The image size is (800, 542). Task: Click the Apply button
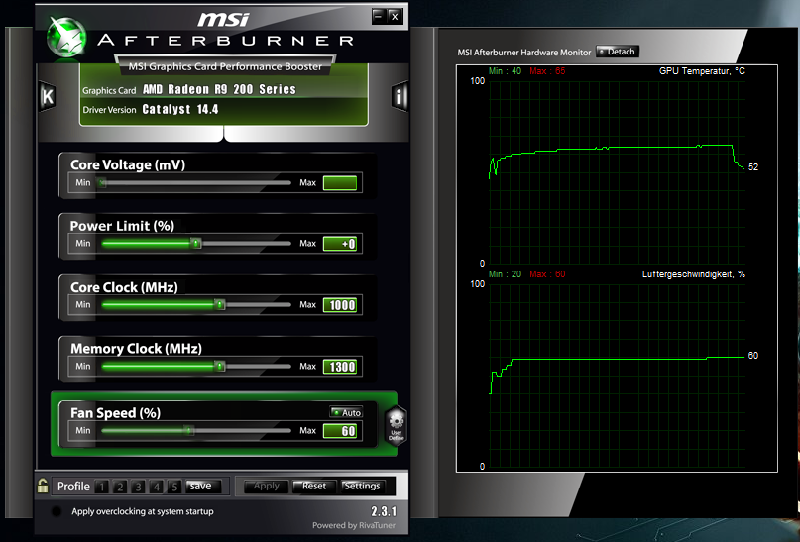coord(266,486)
